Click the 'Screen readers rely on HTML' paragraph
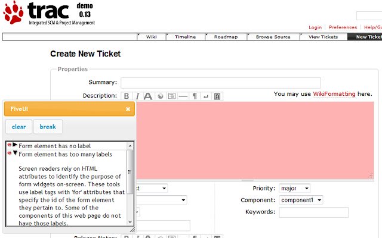The width and height of the screenshot is (382, 238). coord(72,196)
